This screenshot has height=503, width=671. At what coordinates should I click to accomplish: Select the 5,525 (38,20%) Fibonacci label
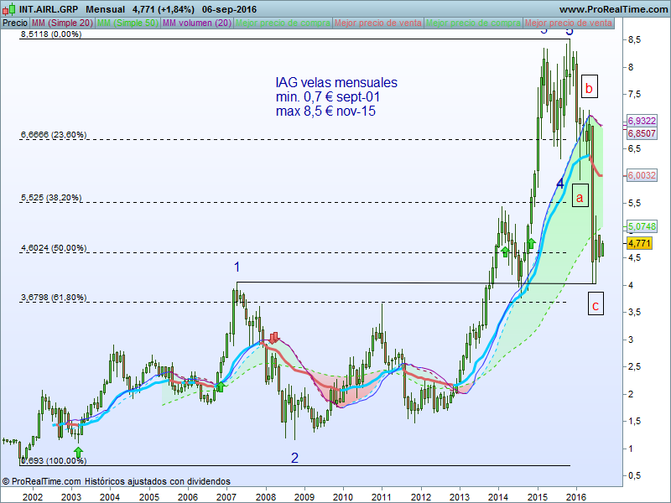[x=51, y=198]
